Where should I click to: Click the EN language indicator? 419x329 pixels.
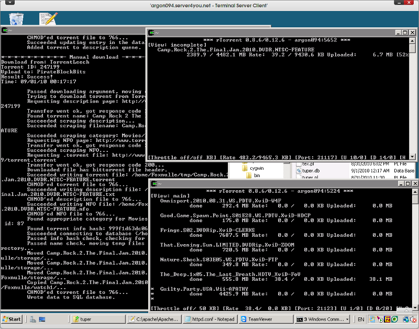pyautogui.click(x=361, y=319)
